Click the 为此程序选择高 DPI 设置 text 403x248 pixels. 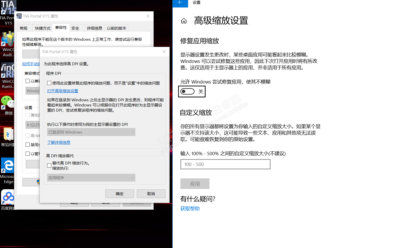point(66,64)
